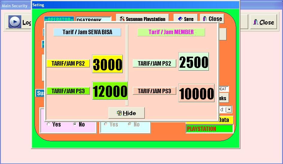Select the enabled Yes radio button

click(x=49, y=124)
